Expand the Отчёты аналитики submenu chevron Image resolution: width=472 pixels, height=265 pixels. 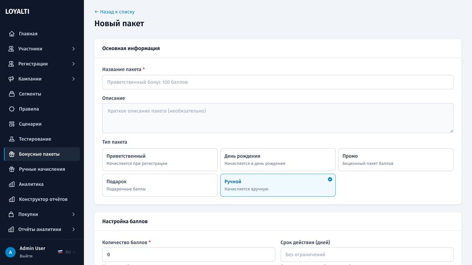click(x=73, y=229)
